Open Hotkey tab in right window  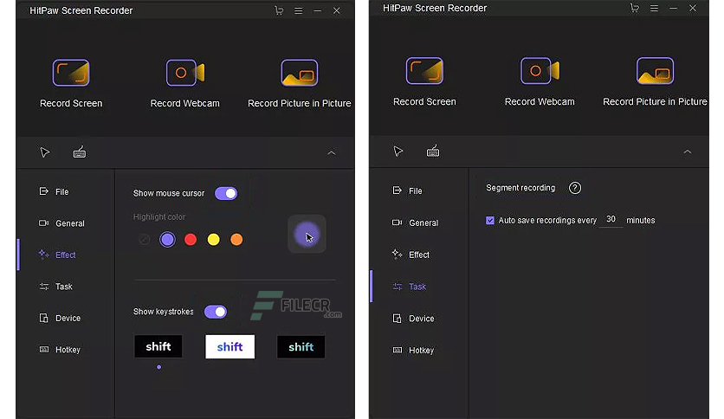(413, 351)
